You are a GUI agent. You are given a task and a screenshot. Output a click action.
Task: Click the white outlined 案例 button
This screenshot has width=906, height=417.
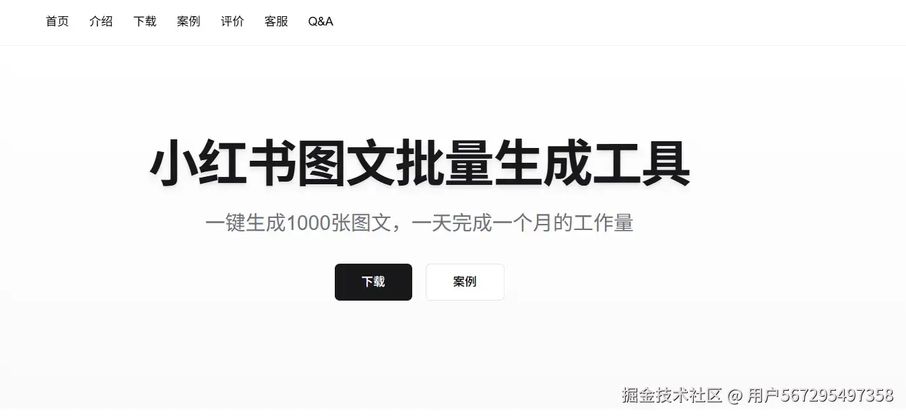pos(465,282)
